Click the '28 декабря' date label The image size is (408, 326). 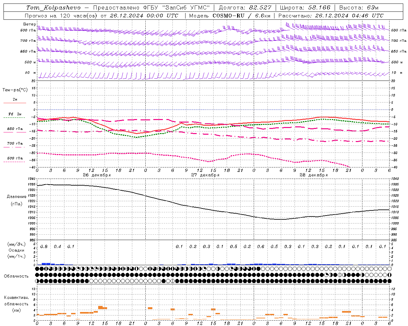pyautogui.click(x=314, y=175)
